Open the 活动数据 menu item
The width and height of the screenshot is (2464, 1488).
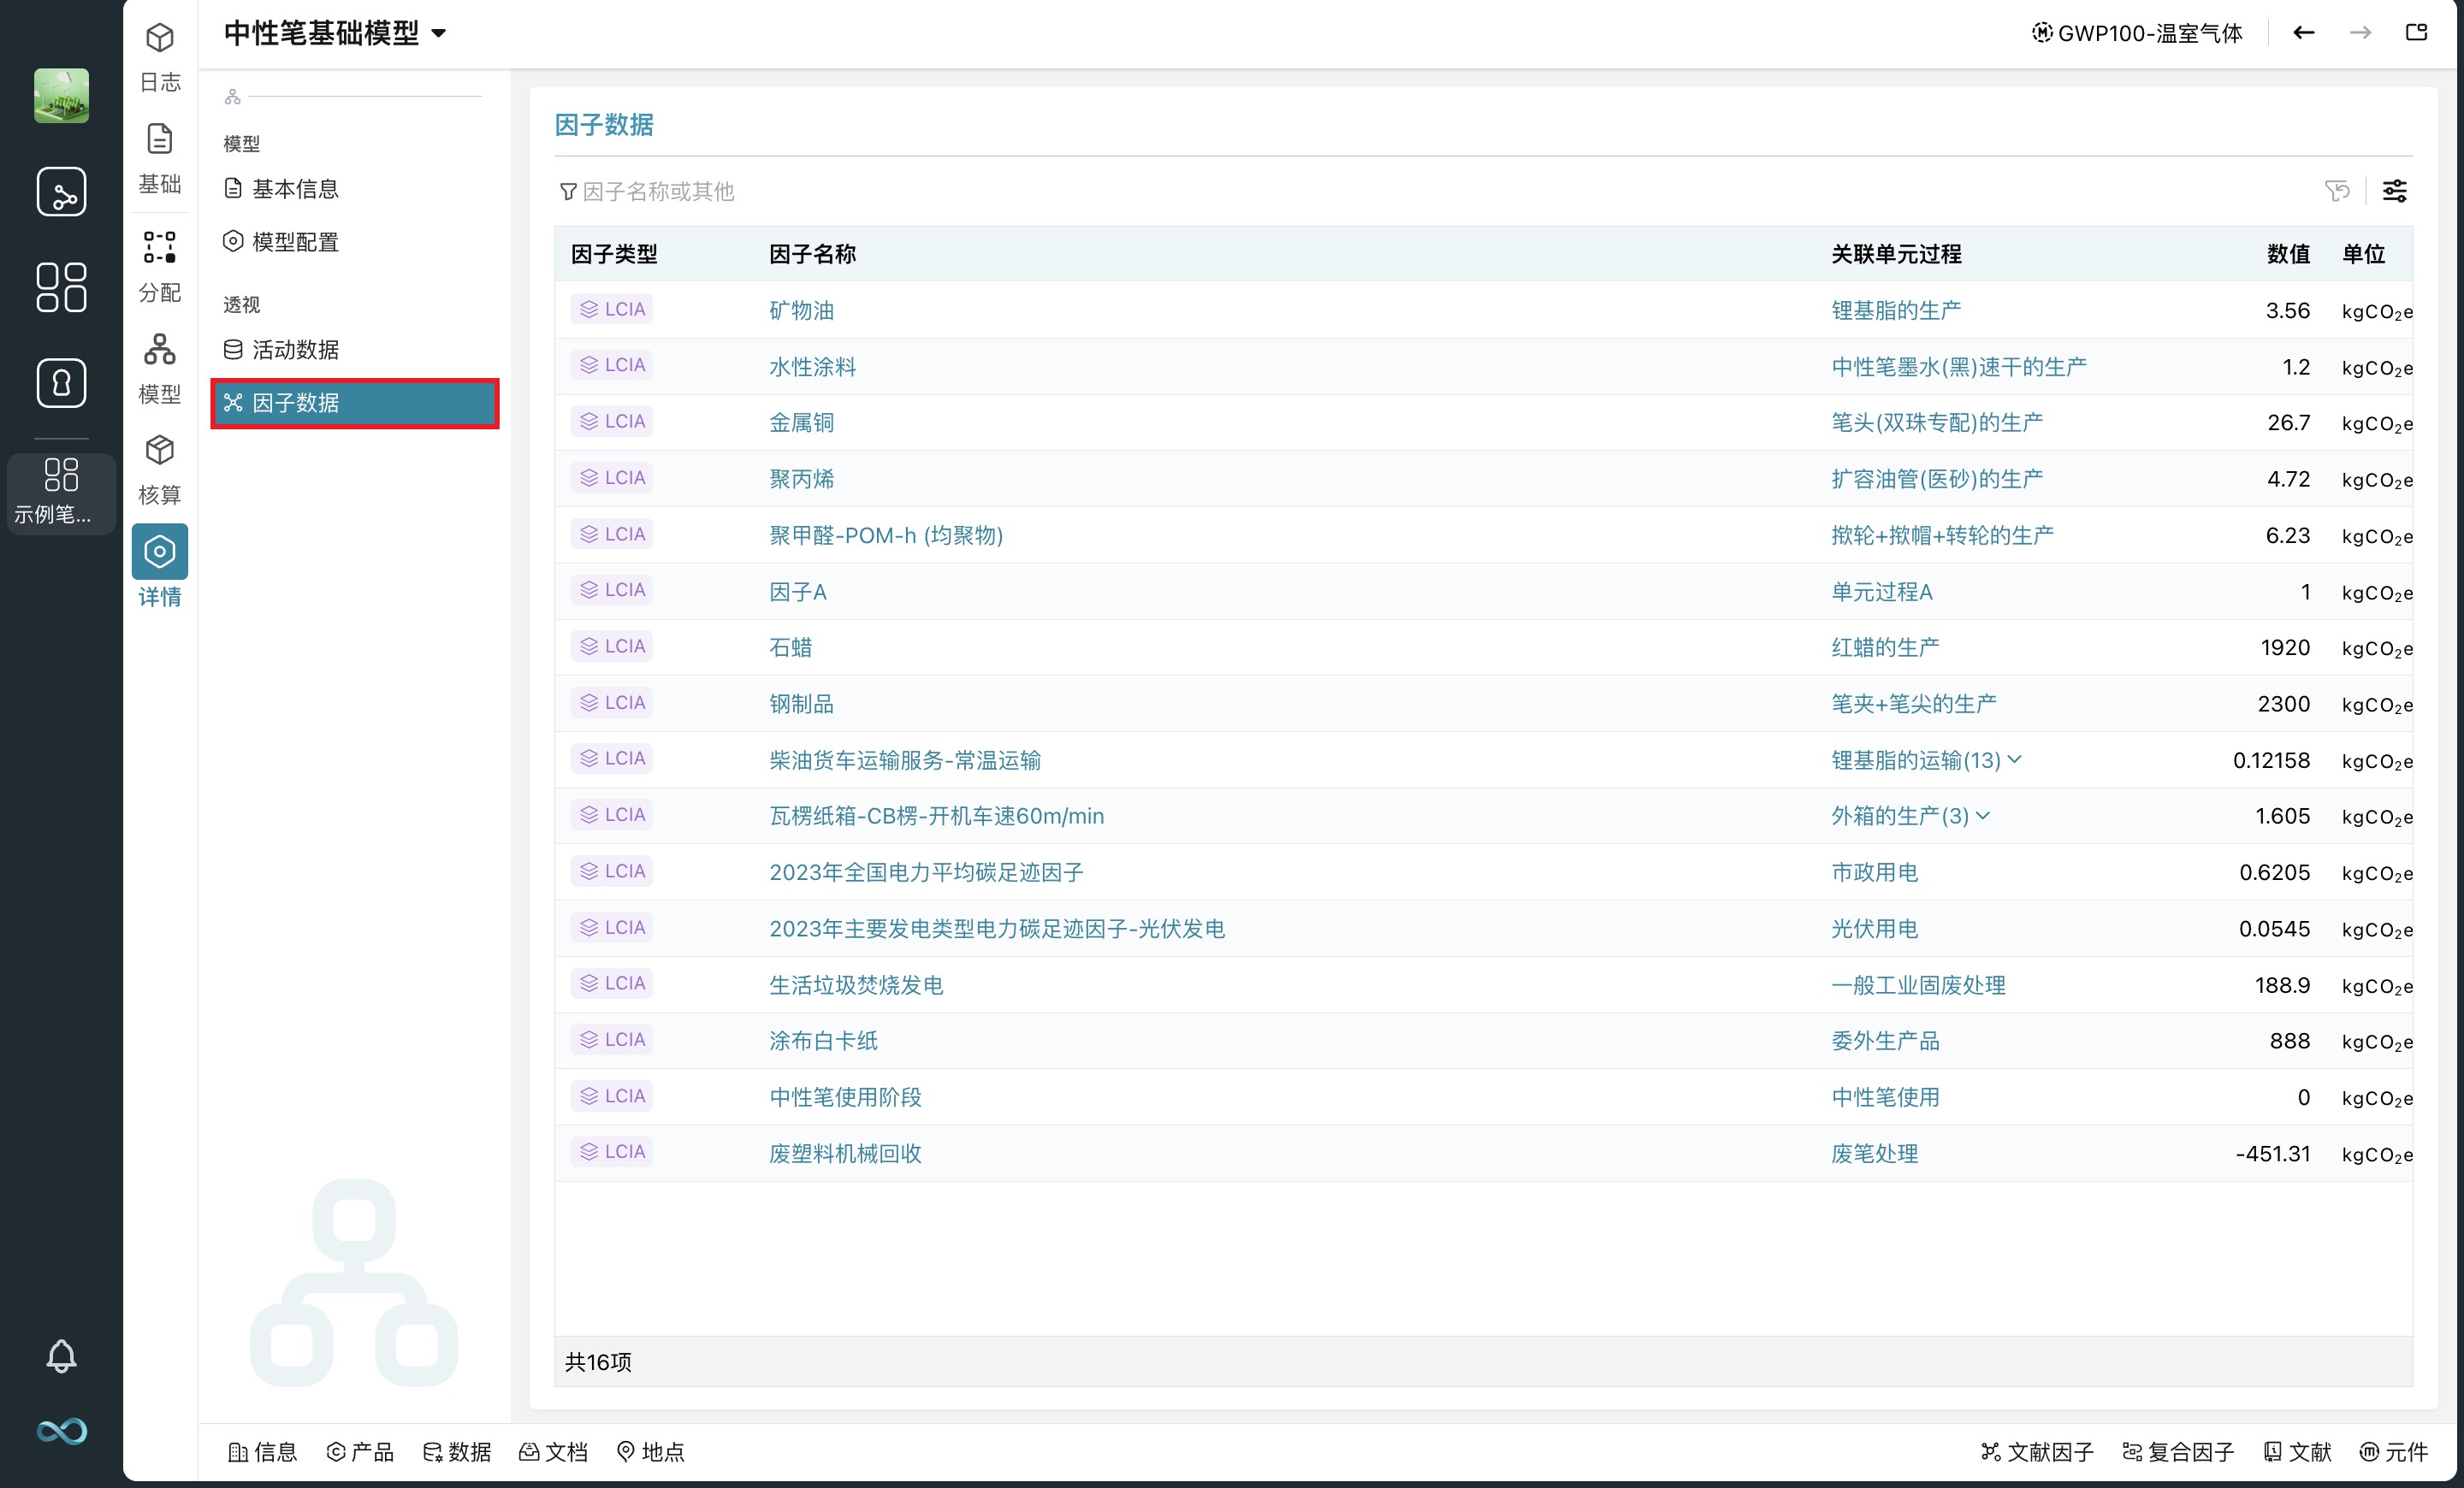point(295,350)
